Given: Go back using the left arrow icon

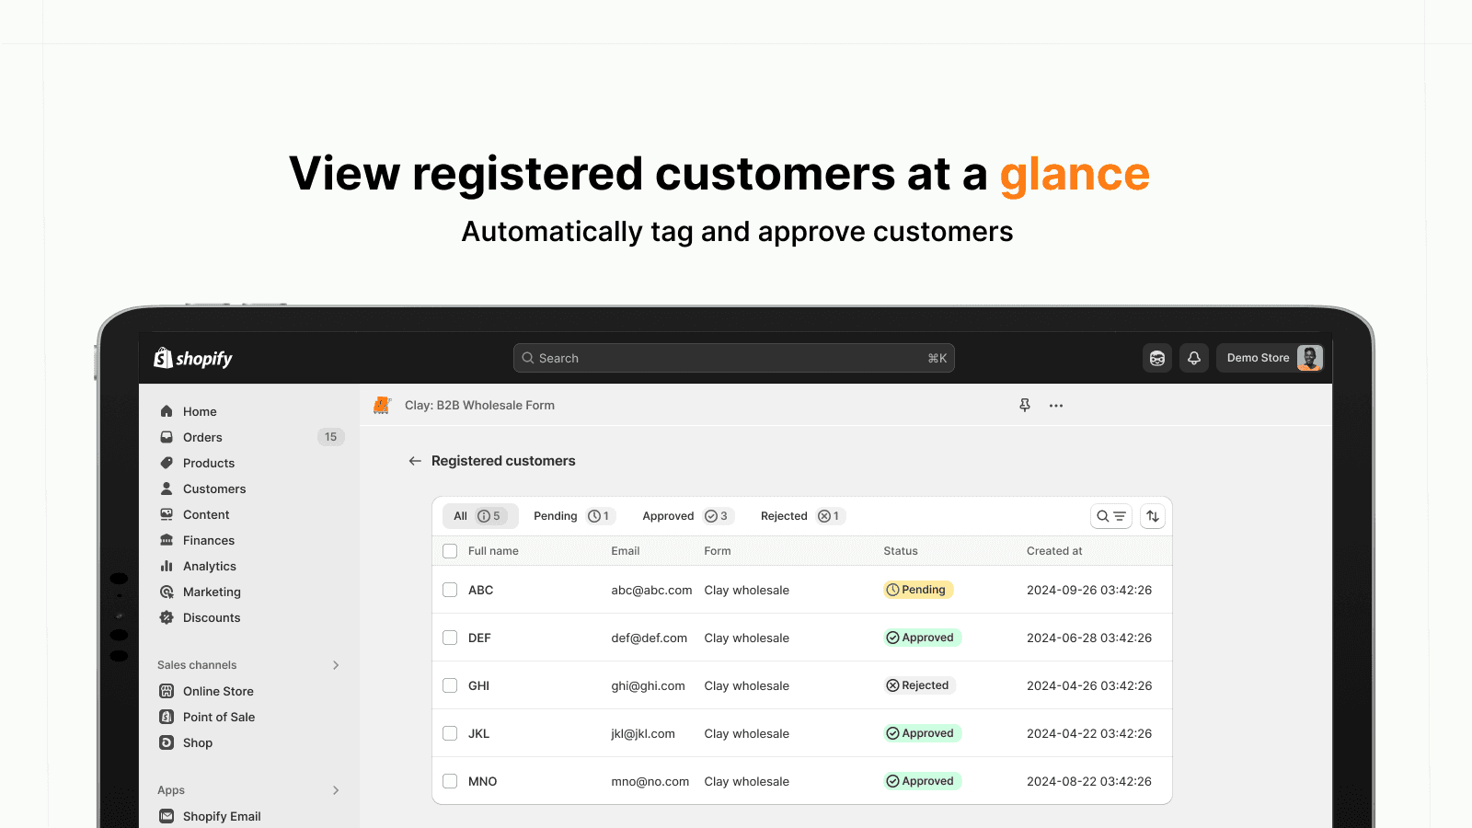Looking at the screenshot, I should (415, 461).
